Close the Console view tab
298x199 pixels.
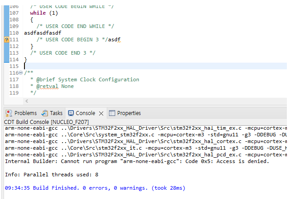(101, 114)
